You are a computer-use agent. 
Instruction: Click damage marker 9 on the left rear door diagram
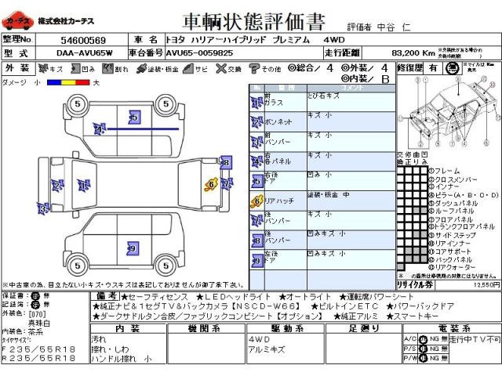133,248
